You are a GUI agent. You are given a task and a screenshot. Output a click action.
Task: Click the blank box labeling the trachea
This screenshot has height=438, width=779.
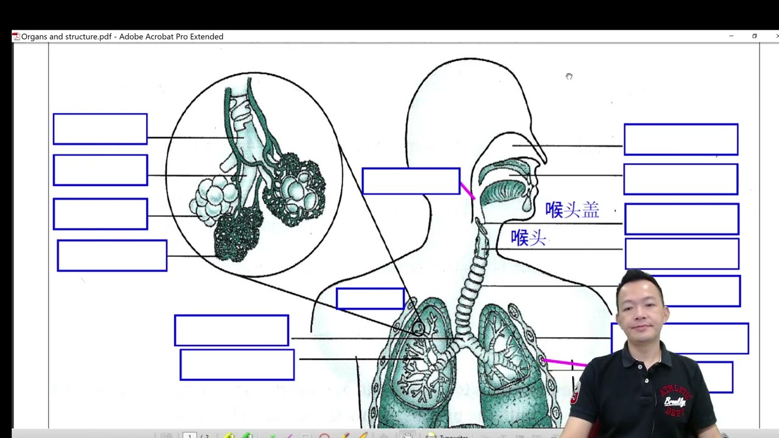coord(695,291)
